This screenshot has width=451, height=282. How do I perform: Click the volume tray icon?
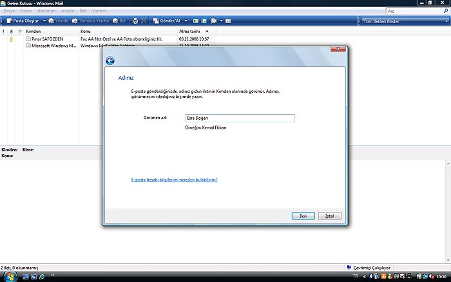tap(432, 276)
